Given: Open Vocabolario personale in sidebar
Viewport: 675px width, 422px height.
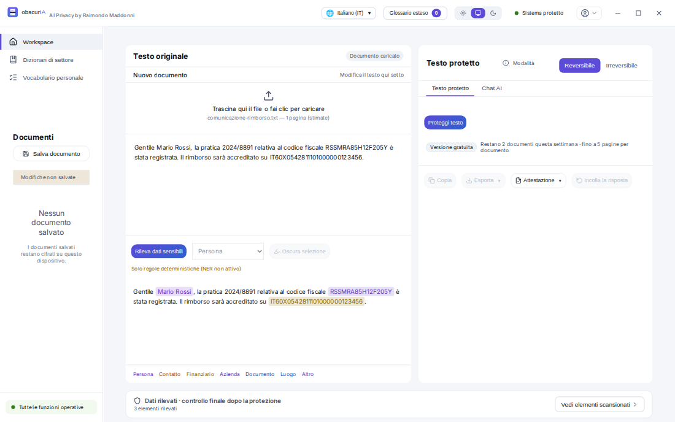Looking at the screenshot, I should click(x=51, y=77).
